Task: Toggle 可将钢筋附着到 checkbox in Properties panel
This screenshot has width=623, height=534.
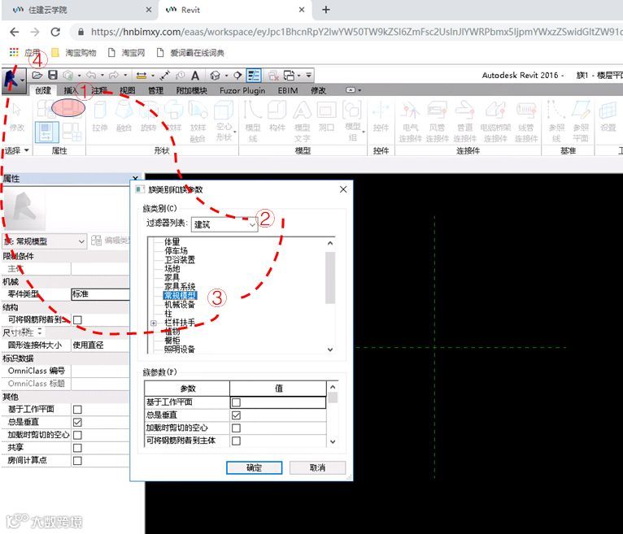Action: pyautogui.click(x=77, y=319)
